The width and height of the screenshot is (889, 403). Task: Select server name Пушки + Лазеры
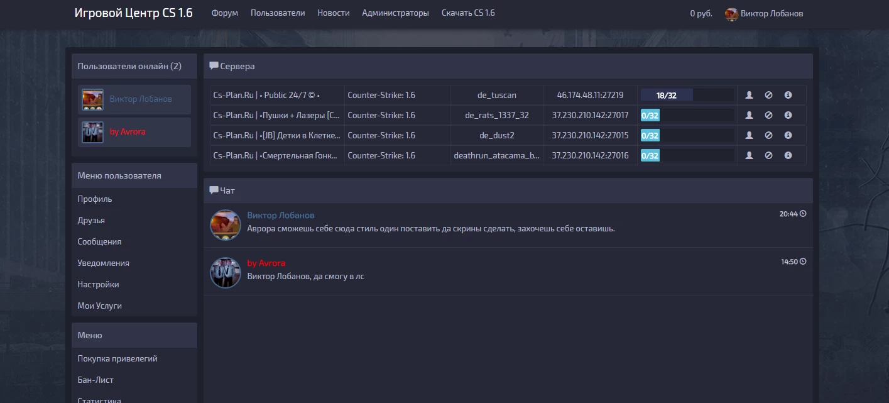[277, 116]
